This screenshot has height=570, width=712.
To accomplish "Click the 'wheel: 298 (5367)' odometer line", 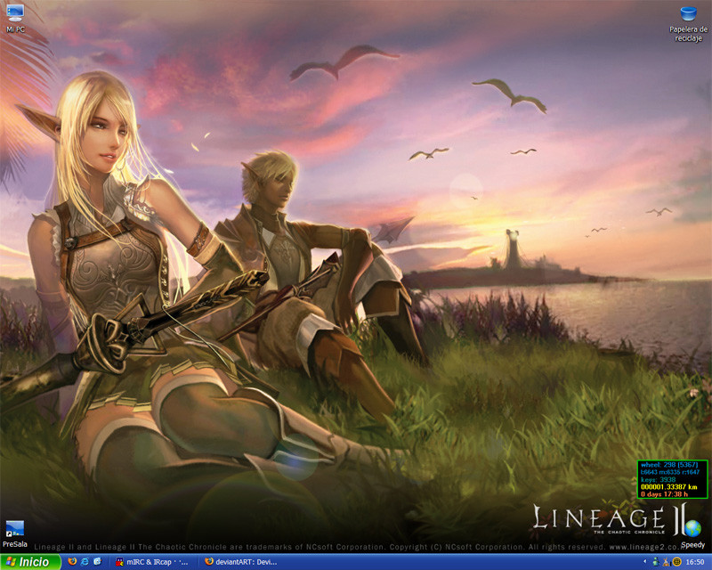I will click(669, 465).
